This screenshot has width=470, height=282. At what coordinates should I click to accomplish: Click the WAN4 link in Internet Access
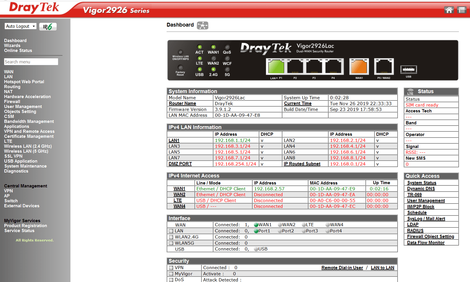pyautogui.click(x=179, y=206)
